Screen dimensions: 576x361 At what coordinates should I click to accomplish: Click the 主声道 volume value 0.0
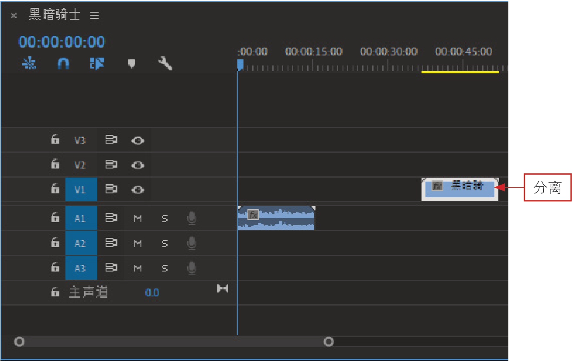click(152, 292)
